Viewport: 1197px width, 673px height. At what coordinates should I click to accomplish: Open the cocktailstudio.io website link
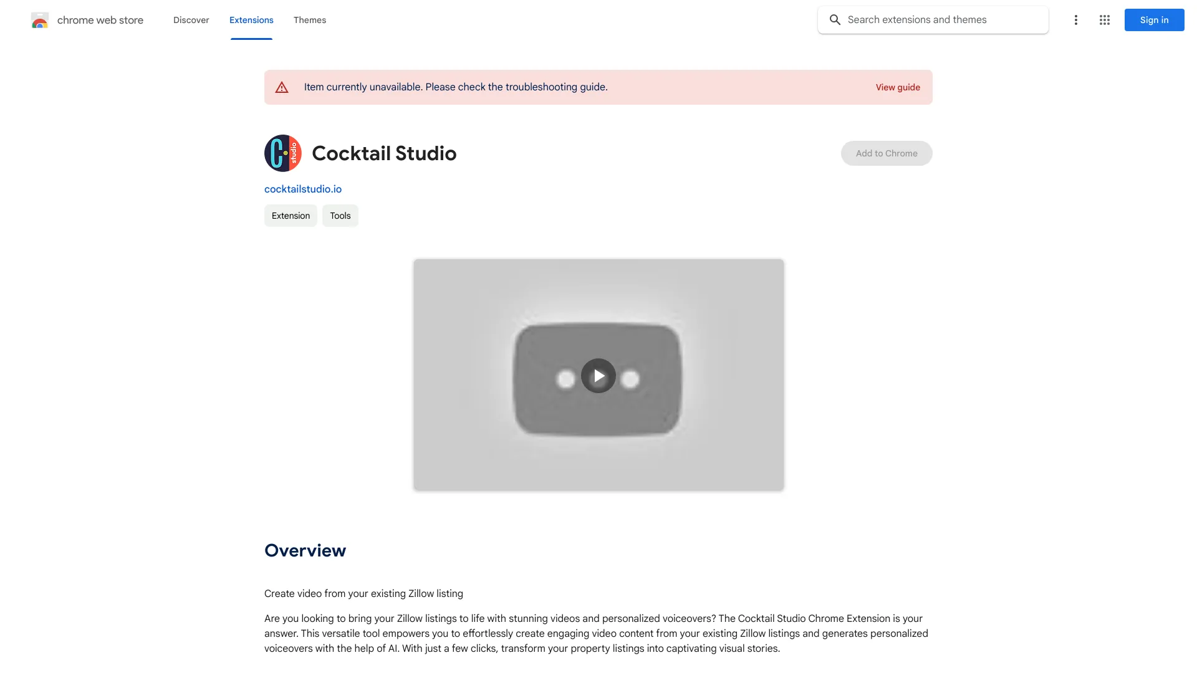coord(303,189)
